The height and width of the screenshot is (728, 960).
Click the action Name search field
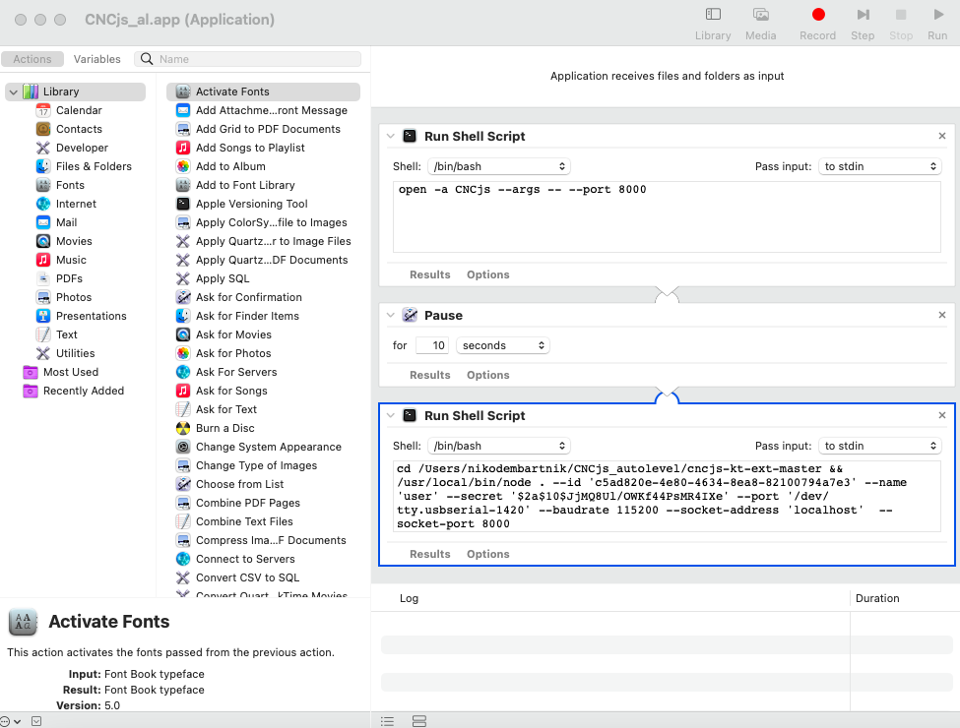pos(247,59)
